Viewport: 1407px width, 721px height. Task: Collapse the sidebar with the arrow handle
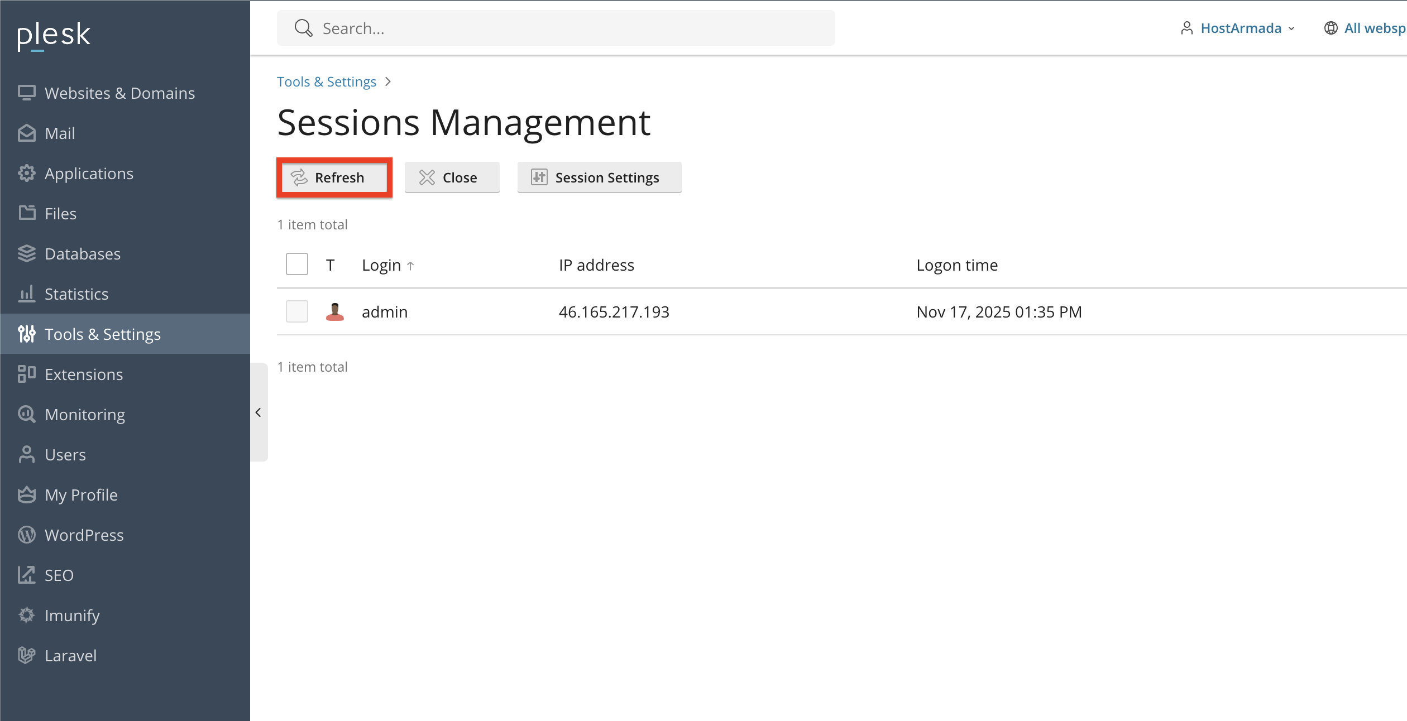tap(258, 412)
